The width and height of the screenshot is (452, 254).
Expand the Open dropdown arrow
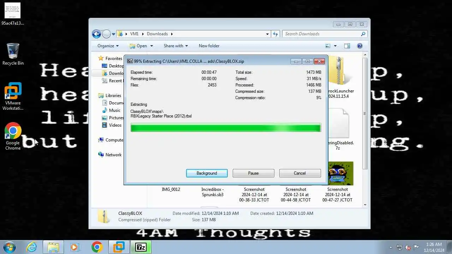(x=151, y=46)
